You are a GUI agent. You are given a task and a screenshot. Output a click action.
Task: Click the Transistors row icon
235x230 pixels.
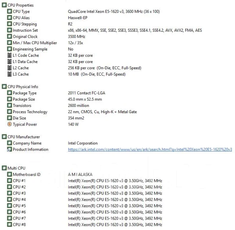tap(10, 105)
